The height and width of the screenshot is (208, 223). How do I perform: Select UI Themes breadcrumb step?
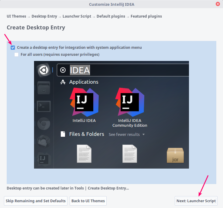coord(16,16)
